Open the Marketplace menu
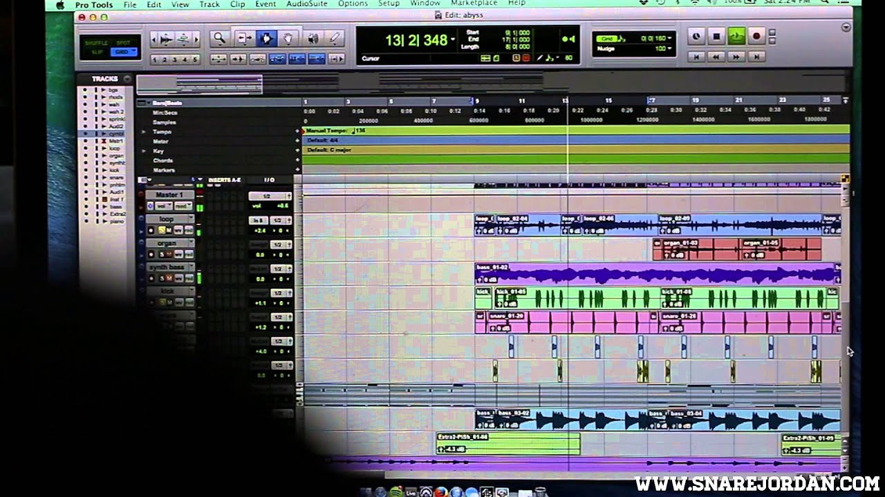 [x=474, y=4]
